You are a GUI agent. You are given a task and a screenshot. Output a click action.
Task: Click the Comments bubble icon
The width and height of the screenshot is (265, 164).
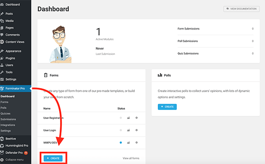tap(2, 35)
